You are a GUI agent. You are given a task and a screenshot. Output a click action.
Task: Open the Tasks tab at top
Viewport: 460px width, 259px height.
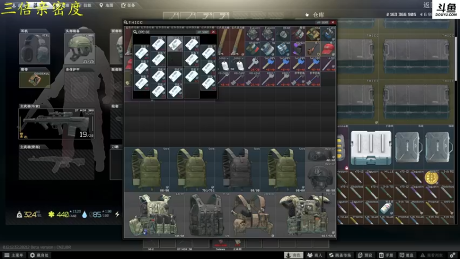point(128,5)
